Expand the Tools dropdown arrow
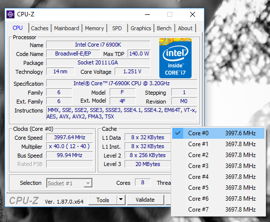The image size is (270, 222). pos(121,200)
